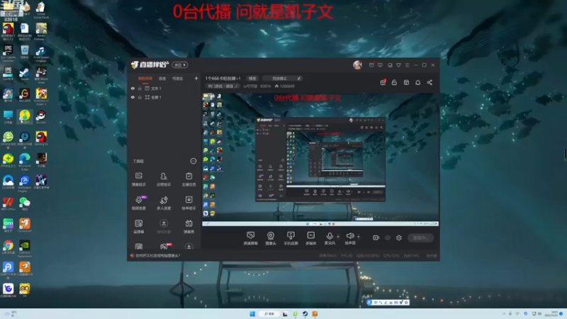Open the hamburger menu in title bar

407,65
